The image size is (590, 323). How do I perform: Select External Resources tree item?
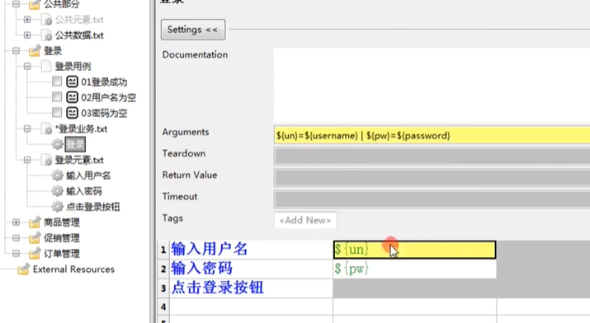click(x=73, y=269)
